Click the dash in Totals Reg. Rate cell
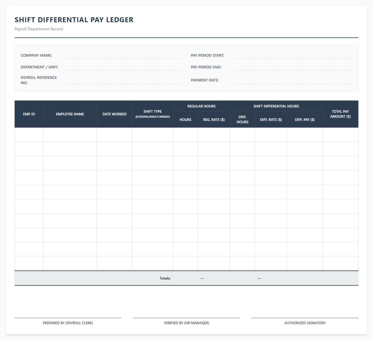This screenshot has width=373, height=340. point(202,278)
